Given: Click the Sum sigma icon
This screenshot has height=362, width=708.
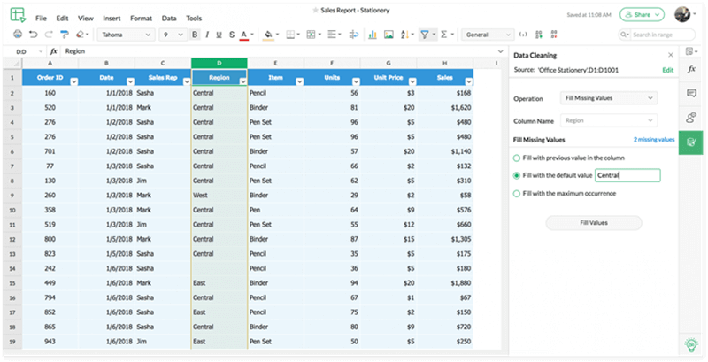Looking at the screenshot, I should (x=444, y=35).
